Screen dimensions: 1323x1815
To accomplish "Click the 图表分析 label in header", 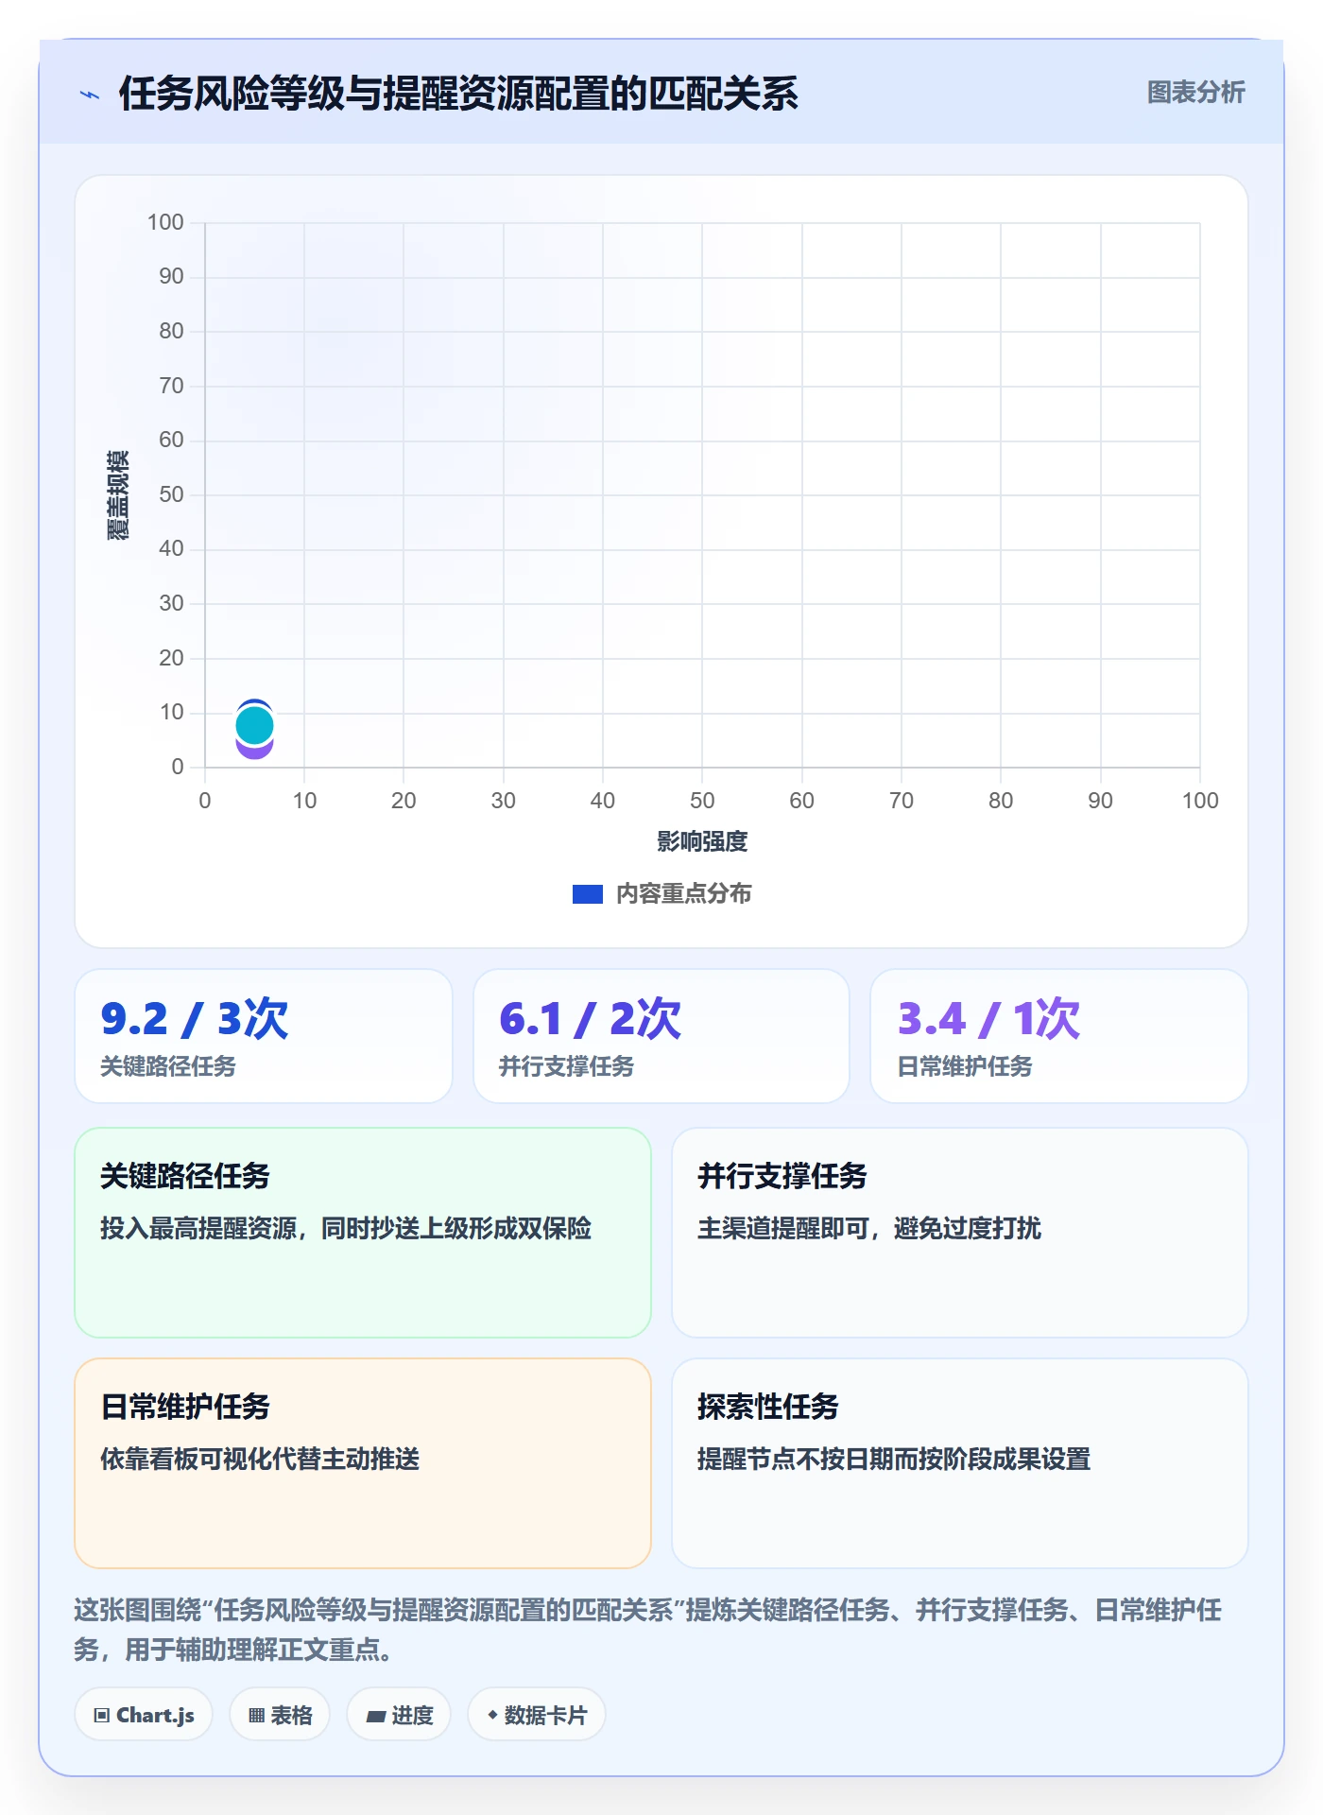I will click(1195, 93).
